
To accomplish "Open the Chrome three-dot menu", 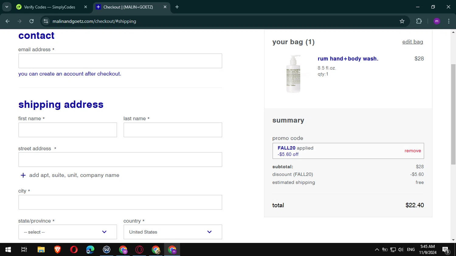I will [449, 21].
